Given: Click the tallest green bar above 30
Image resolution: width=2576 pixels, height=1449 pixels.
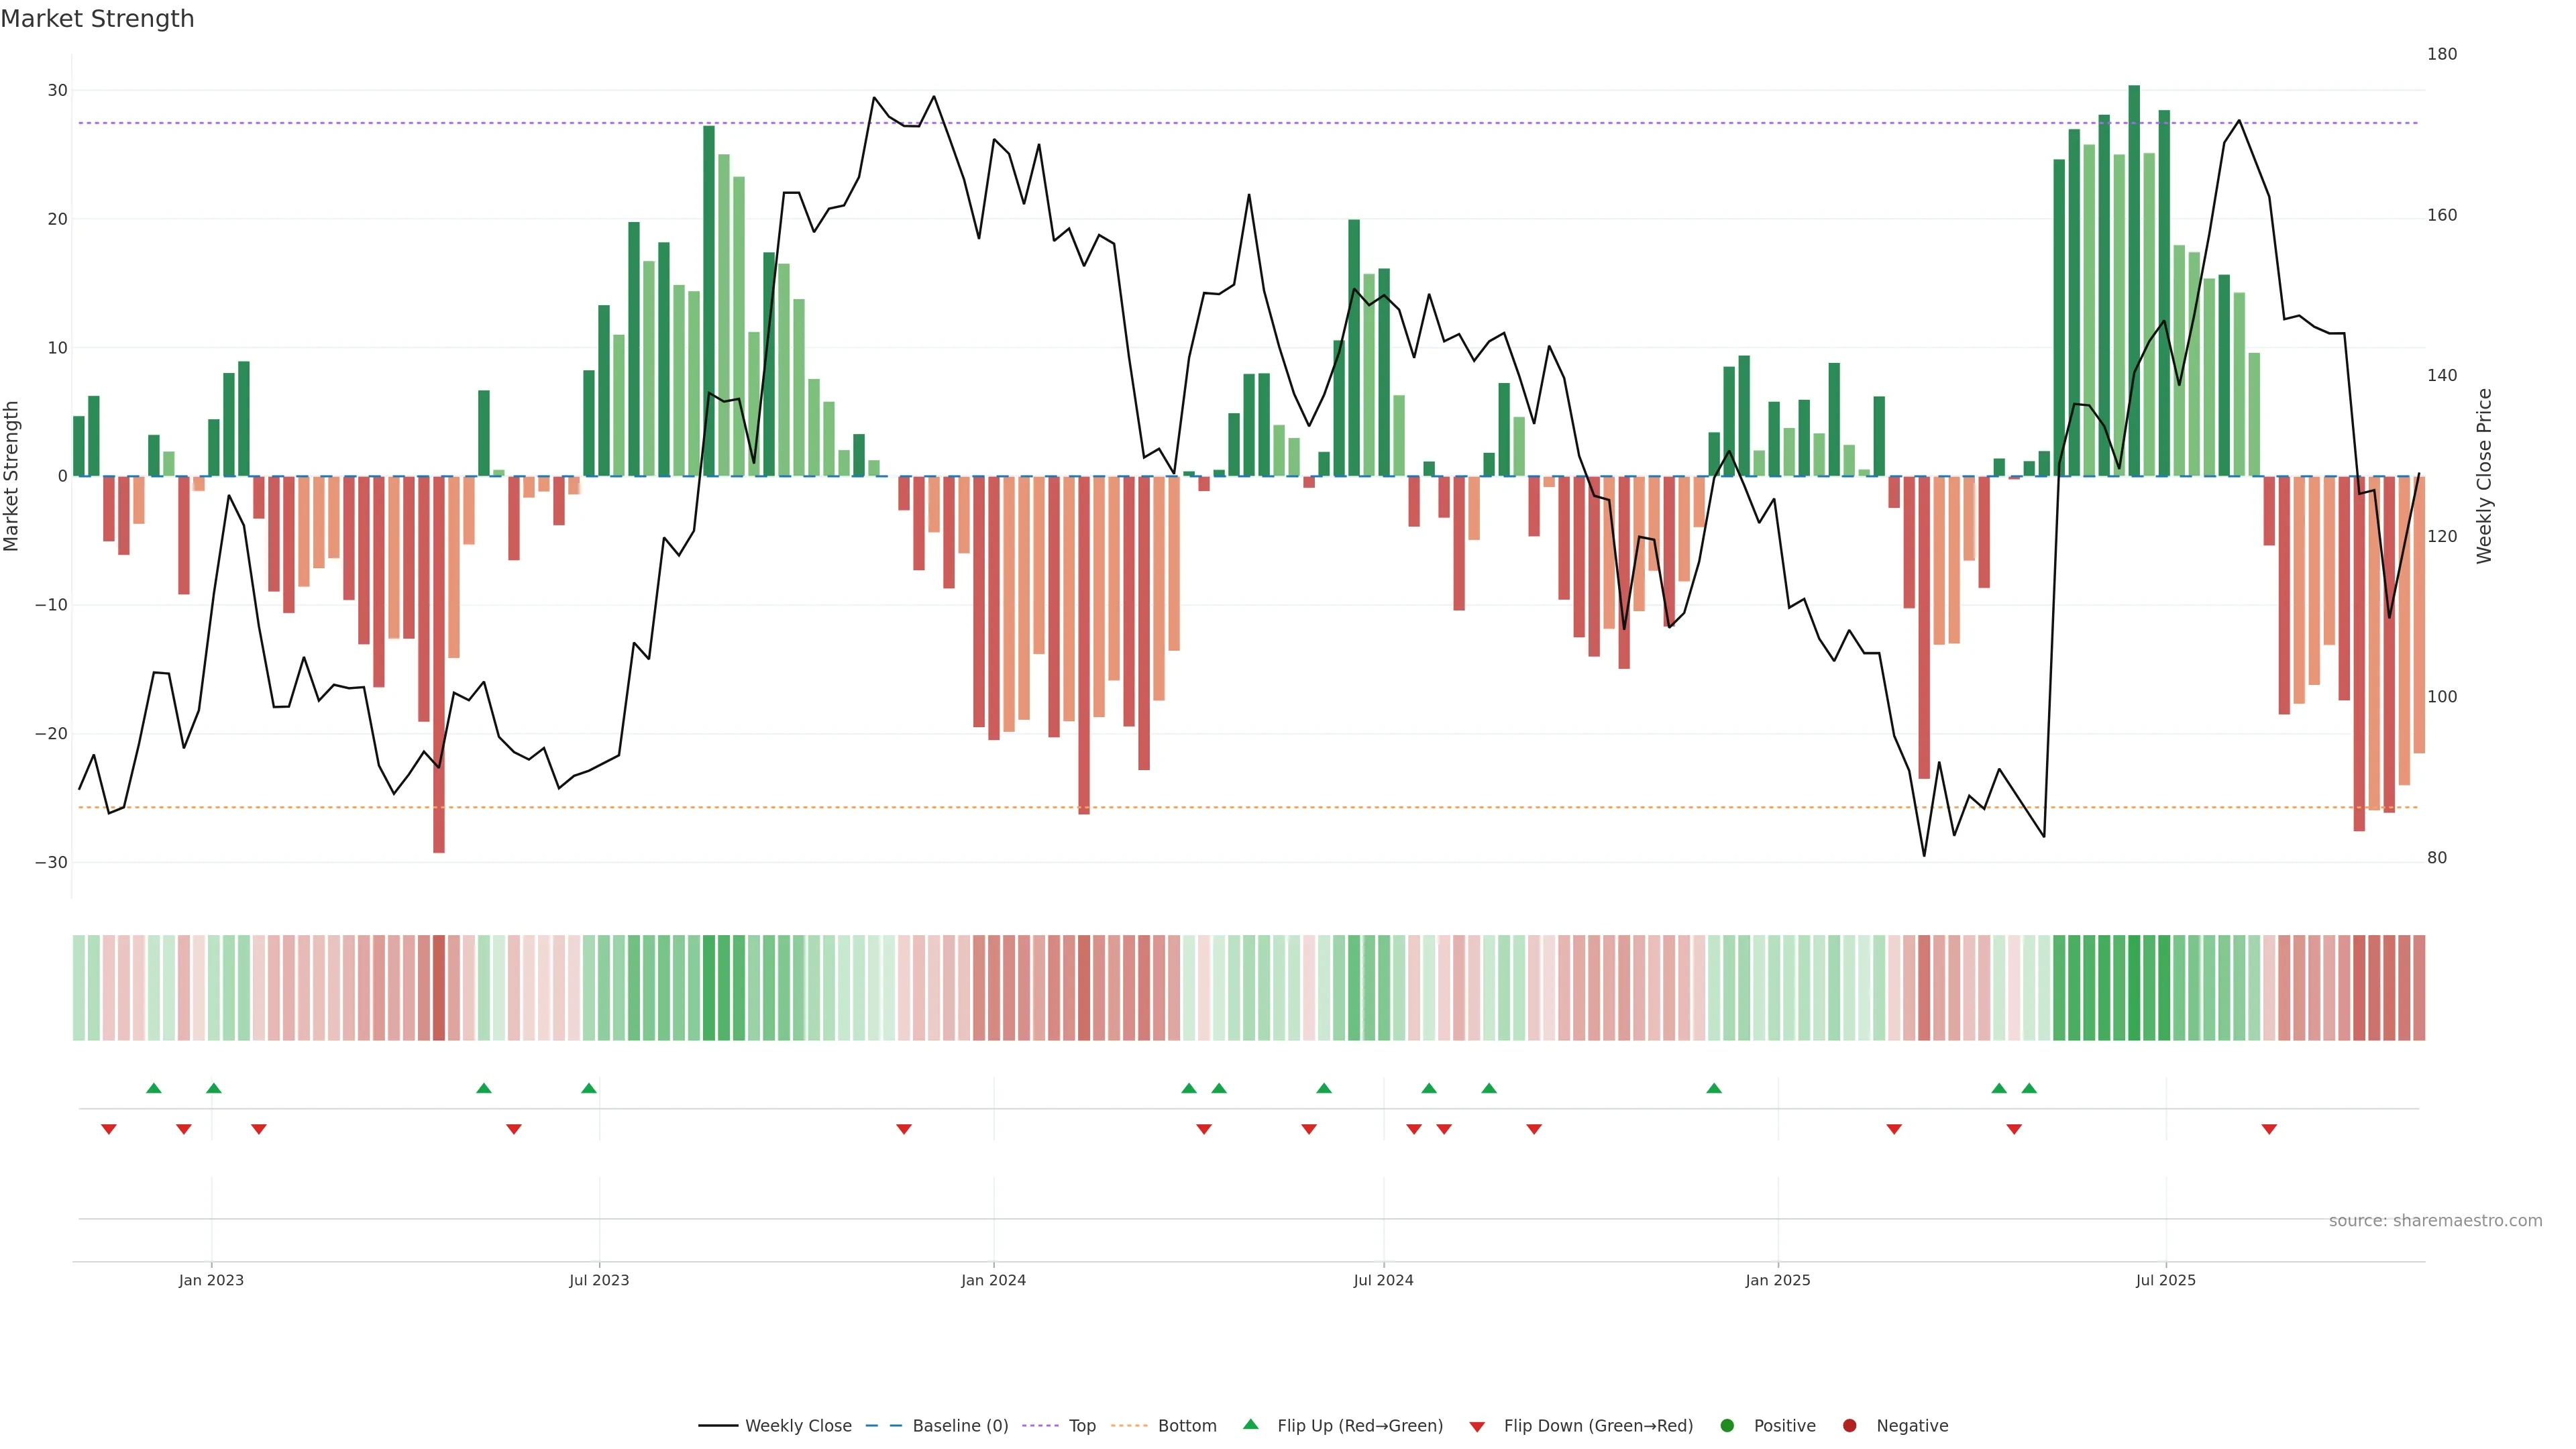Looking at the screenshot, I should tap(2134, 280).
